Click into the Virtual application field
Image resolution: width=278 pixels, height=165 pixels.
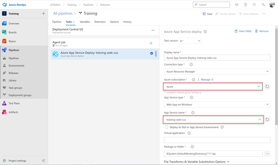(x=217, y=140)
